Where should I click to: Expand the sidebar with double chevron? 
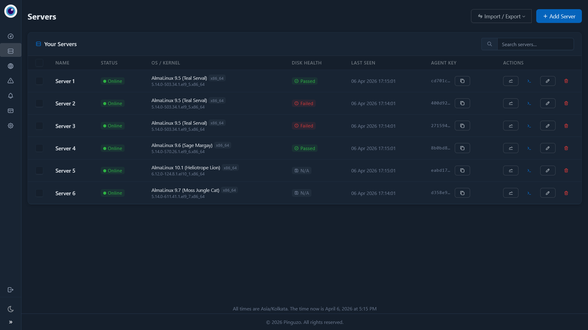[x=11, y=322]
